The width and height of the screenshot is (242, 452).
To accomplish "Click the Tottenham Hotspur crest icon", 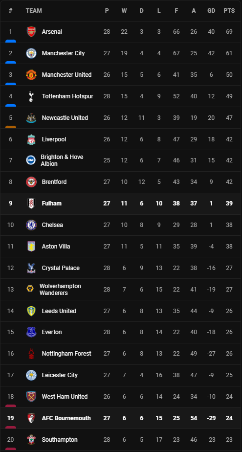I will tap(31, 96).
